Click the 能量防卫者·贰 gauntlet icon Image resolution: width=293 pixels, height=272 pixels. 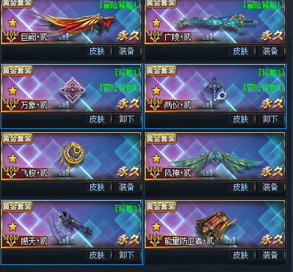pos(215,222)
